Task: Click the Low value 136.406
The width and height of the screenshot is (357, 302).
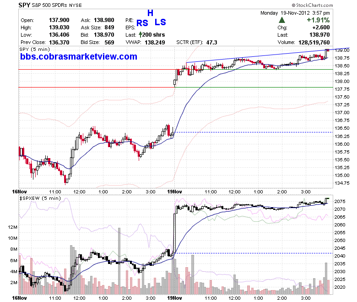Action: pyautogui.click(x=59, y=35)
